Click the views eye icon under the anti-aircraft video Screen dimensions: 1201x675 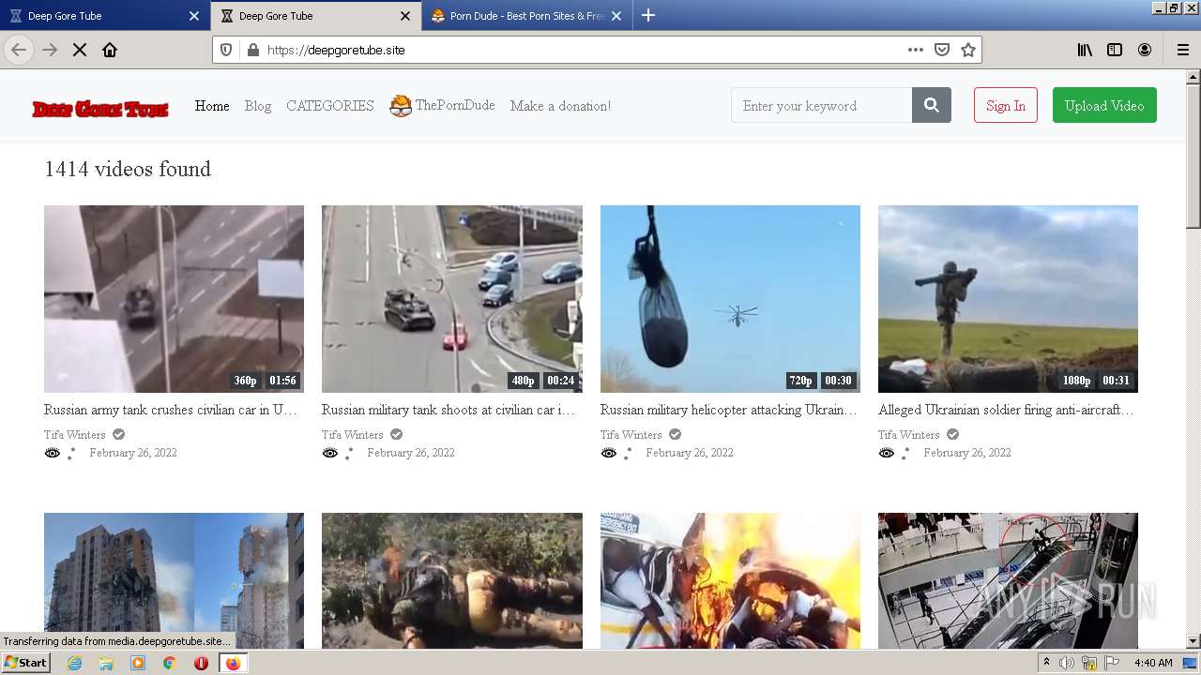tap(887, 453)
